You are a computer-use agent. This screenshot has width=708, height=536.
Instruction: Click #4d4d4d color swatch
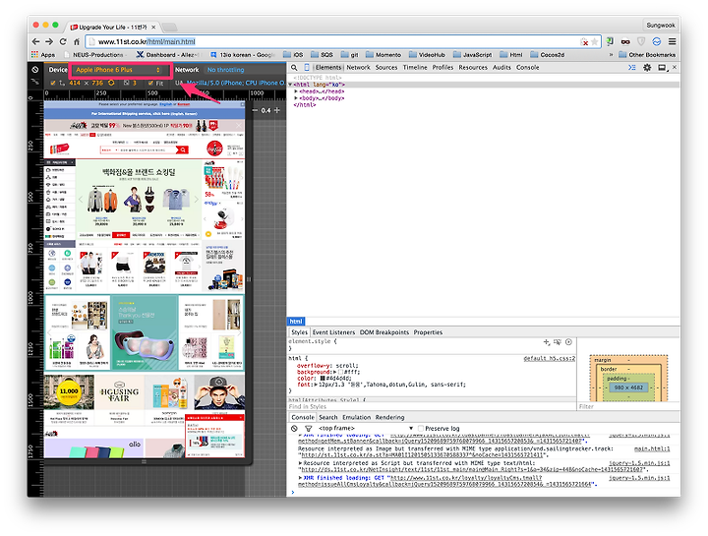323,379
